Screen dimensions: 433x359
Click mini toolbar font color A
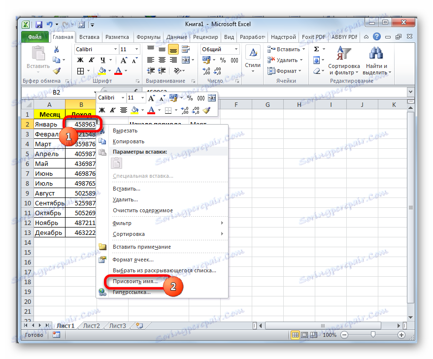(x=151, y=110)
